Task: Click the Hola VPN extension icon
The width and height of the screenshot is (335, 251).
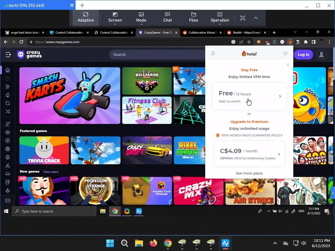Action: [x=290, y=42]
